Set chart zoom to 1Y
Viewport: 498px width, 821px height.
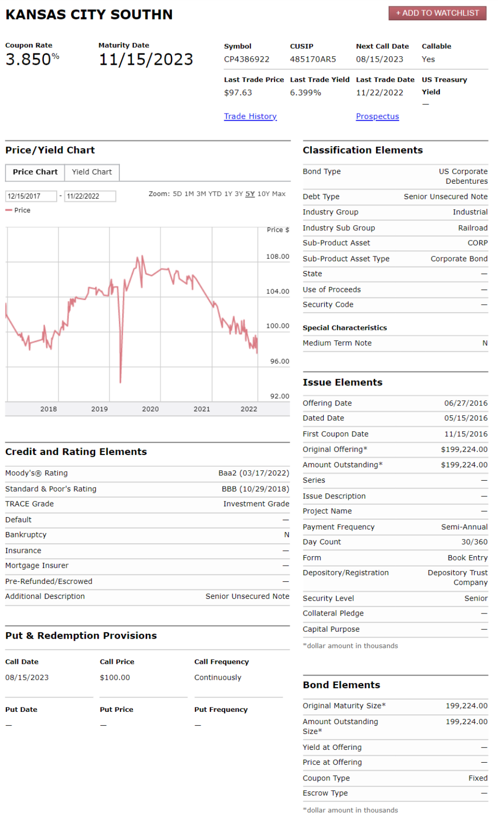(229, 194)
